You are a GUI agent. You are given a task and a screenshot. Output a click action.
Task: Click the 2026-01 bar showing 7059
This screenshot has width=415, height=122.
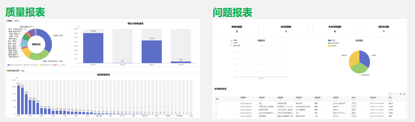tap(93, 48)
